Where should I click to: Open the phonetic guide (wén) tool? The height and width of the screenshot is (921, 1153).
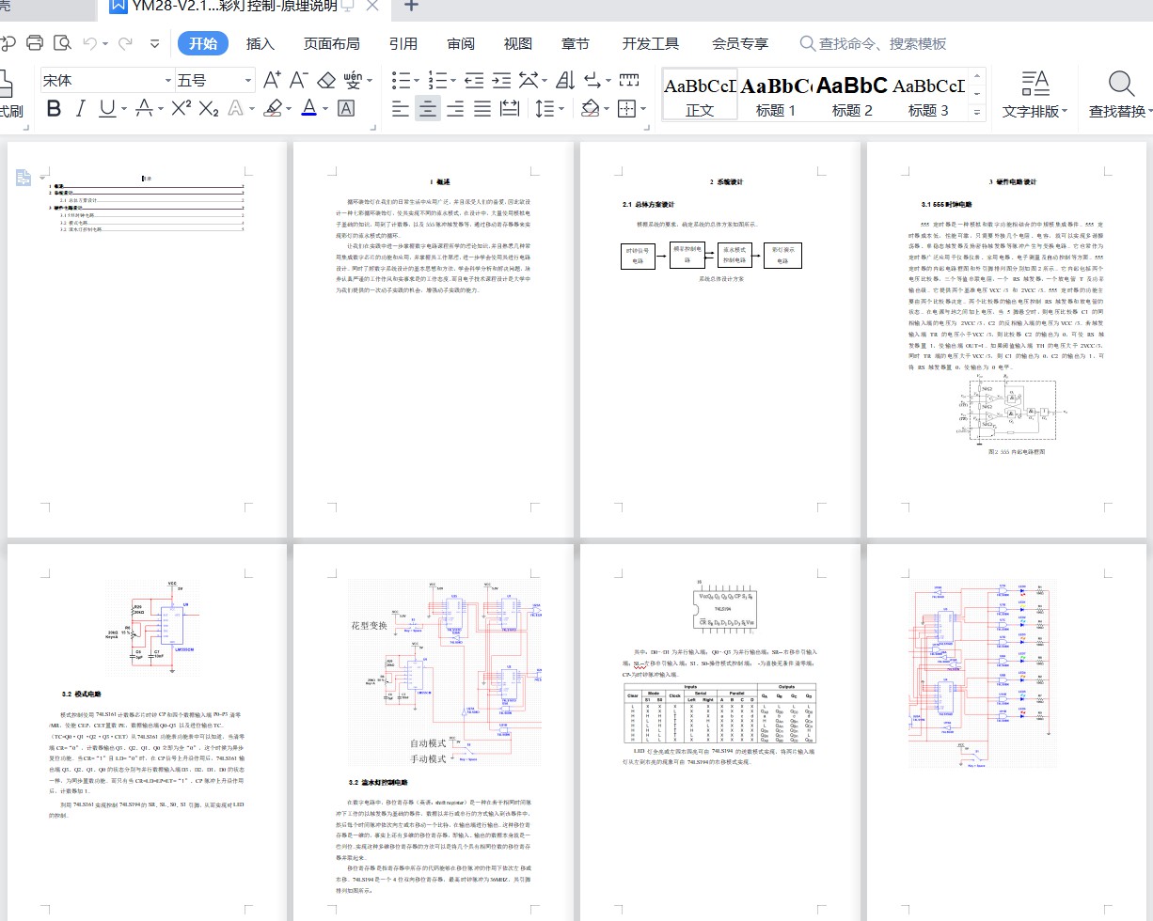click(353, 80)
